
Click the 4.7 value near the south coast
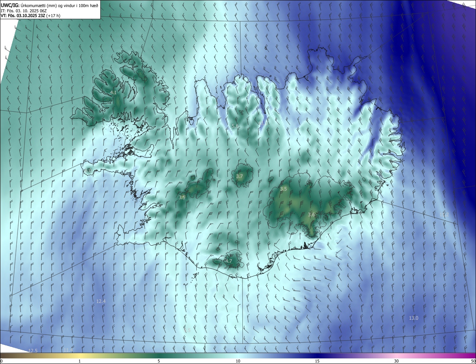pos(229,261)
